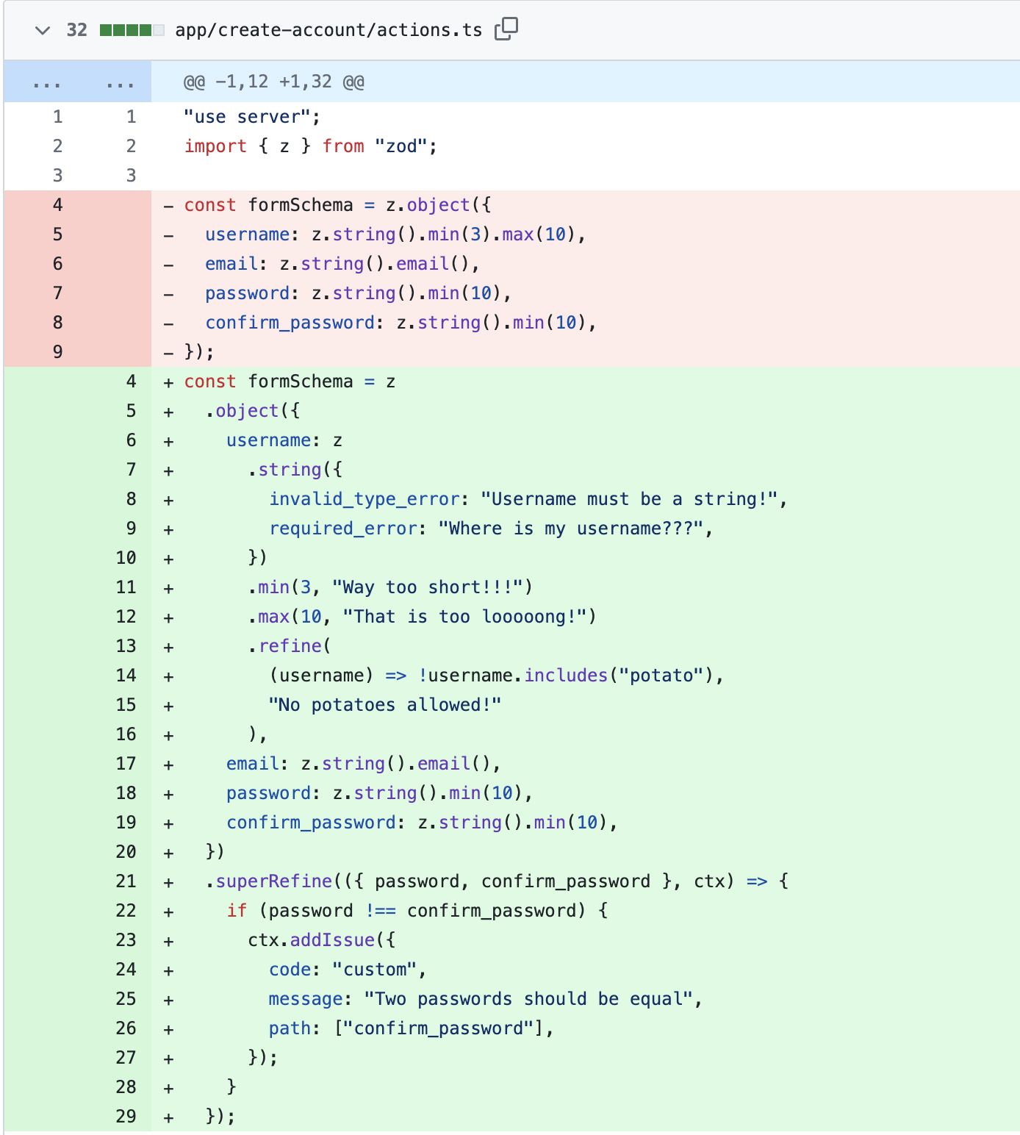Click the changed lines count 32
The width and height of the screenshot is (1020, 1135).
click(76, 30)
